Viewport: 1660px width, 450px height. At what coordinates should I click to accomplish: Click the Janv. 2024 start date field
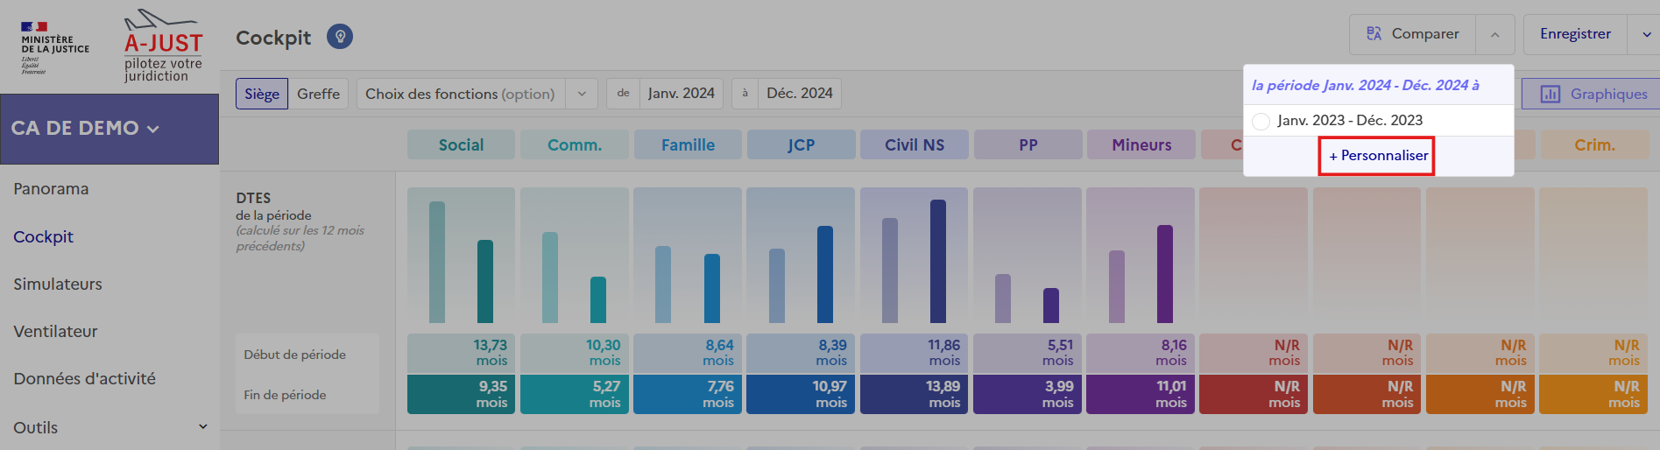[x=681, y=94]
